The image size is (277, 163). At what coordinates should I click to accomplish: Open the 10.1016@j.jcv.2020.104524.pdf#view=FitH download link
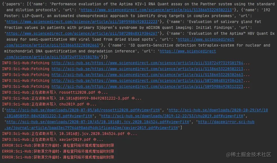(98, 122)
